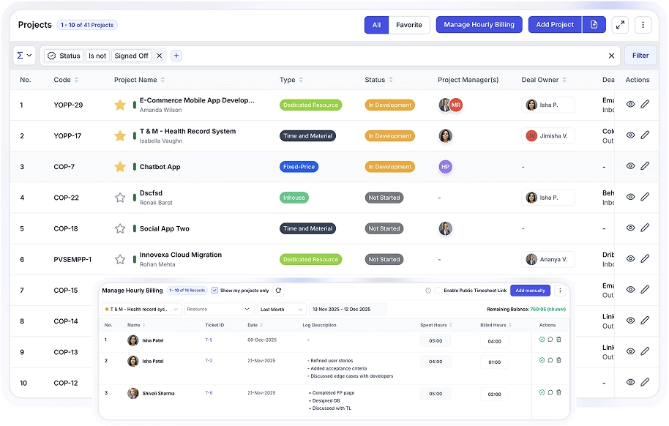Toggle Show my projects only checkbox
669x426 pixels.
pyautogui.click(x=214, y=291)
